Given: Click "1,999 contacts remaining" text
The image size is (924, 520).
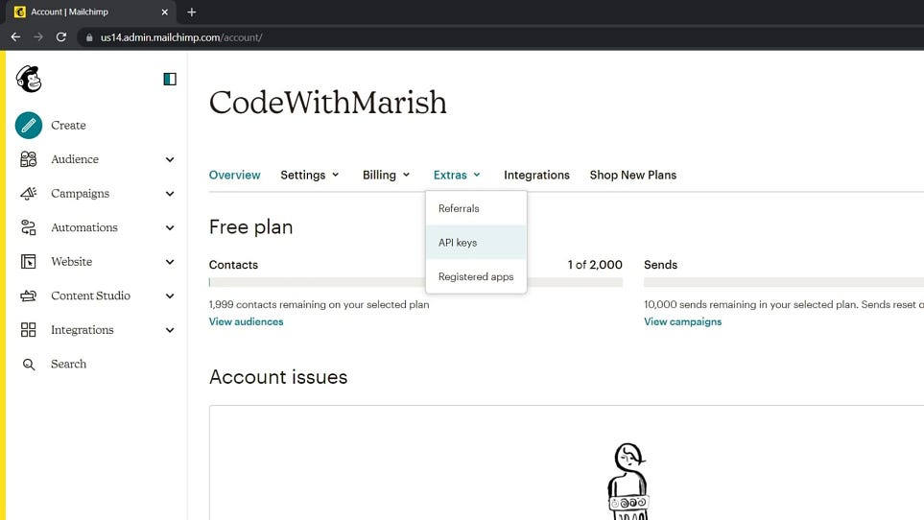Looking at the screenshot, I should click(x=319, y=304).
